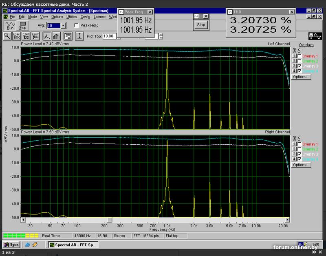Select the magnifier zoom tool

[x=7, y=36]
